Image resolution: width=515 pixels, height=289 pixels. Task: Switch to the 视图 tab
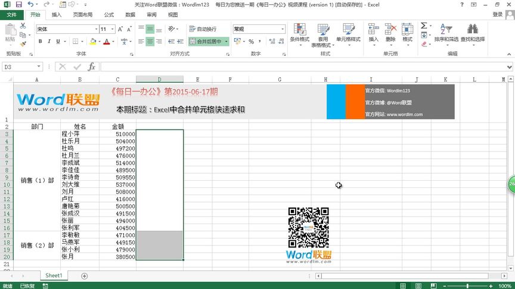click(173, 15)
